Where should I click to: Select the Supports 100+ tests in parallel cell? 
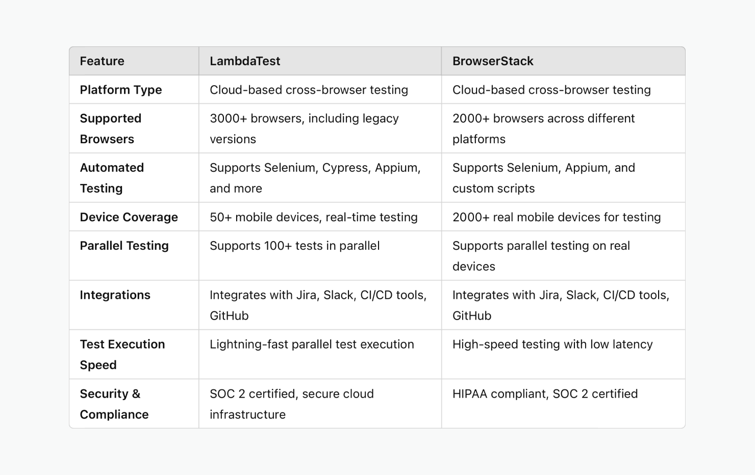[294, 246]
